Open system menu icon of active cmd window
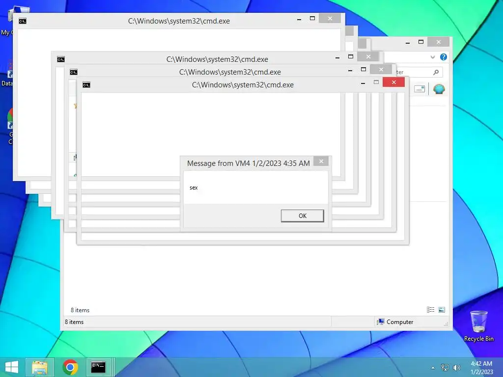The image size is (503, 377). pyautogui.click(x=86, y=85)
